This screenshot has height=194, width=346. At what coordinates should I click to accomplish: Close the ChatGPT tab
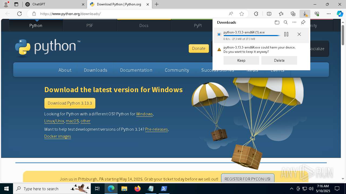(x=83, y=4)
